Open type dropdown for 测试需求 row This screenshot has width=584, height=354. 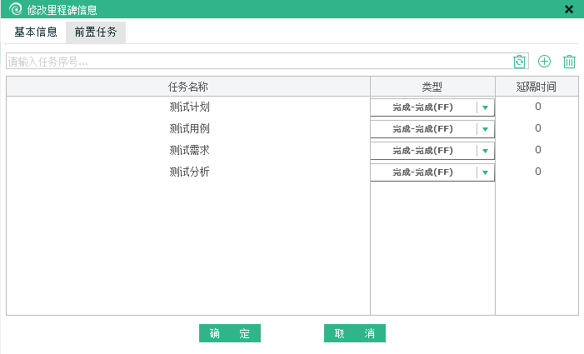(x=486, y=151)
